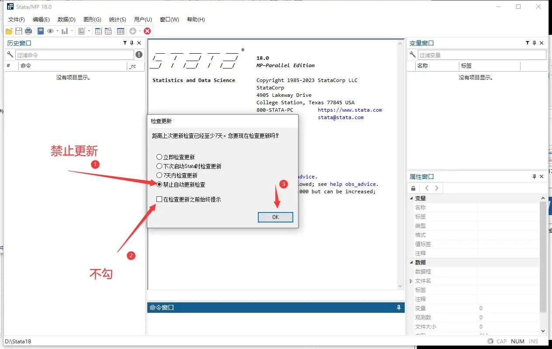The height and width of the screenshot is (349, 552).
Task: Open the 帮助(H) menu
Action: click(196, 19)
